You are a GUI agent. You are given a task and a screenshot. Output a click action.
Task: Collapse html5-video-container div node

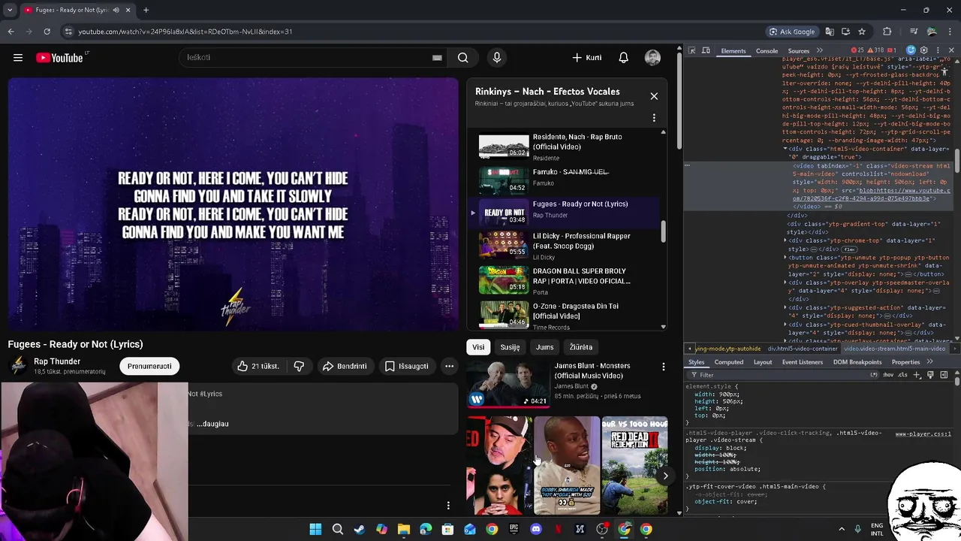[787, 149]
